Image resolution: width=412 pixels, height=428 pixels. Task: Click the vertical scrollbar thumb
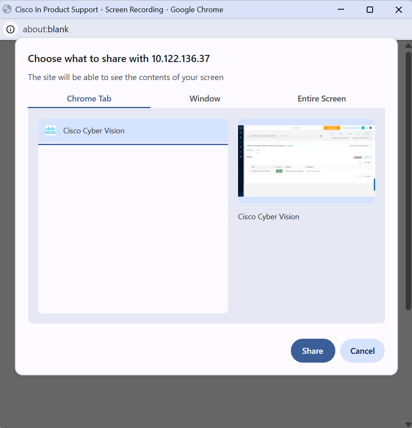(x=408, y=180)
